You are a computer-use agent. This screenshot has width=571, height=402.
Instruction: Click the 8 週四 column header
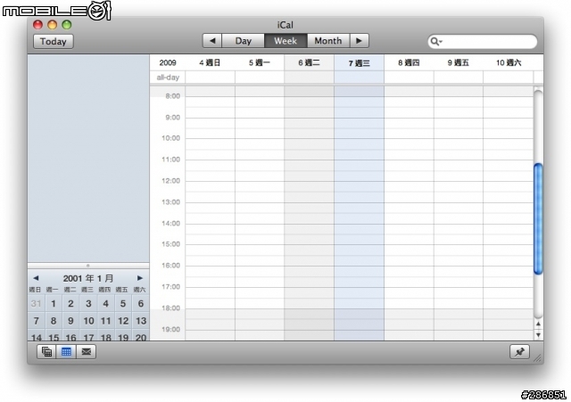click(x=409, y=63)
